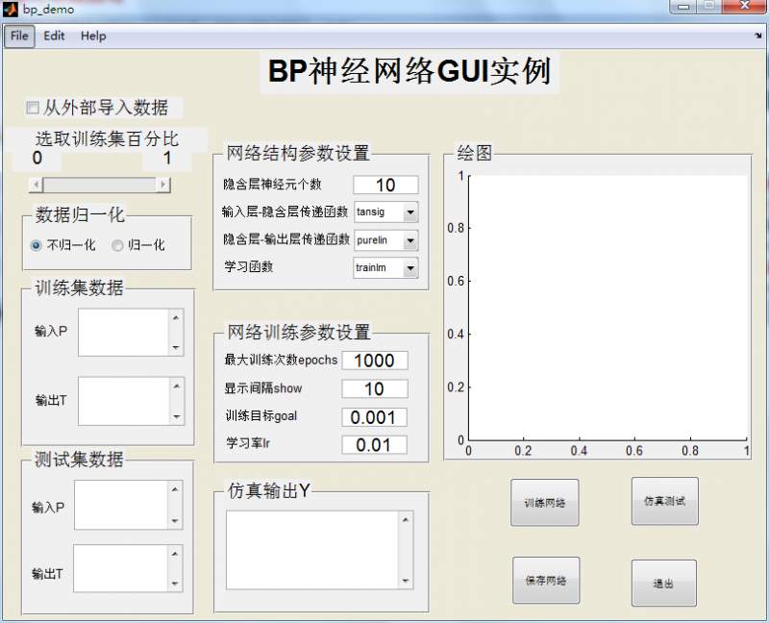The image size is (769, 623).
Task: Open the Edit menu
Action: pyautogui.click(x=54, y=37)
